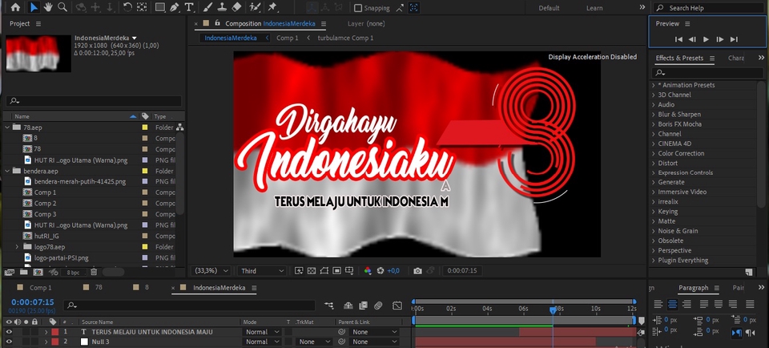The image size is (769, 348).
Task: Create a new folder in Project panel
Action: coord(23,272)
